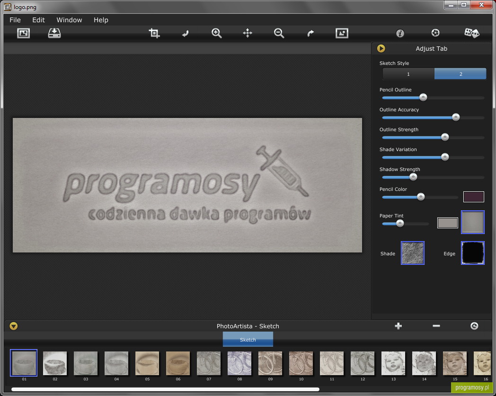Maximize the logo.png window

tap(464, 5)
